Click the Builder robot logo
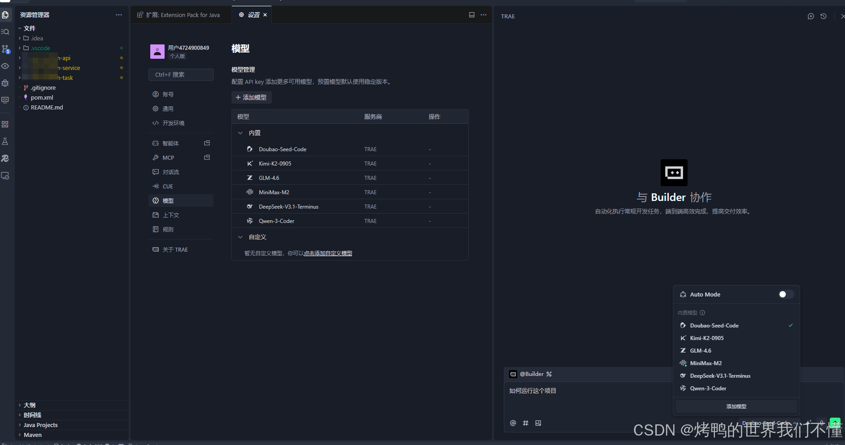845x445 pixels. click(674, 173)
